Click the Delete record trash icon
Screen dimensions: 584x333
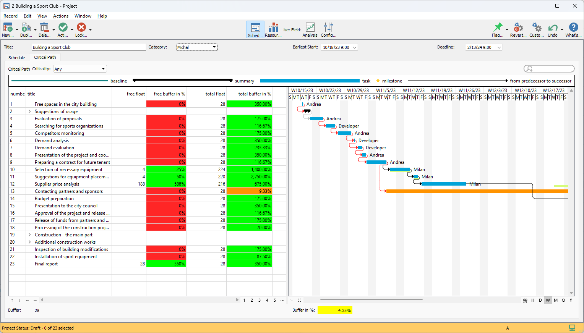[x=44, y=28]
